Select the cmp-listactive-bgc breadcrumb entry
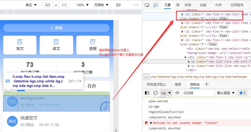 point(198,77)
